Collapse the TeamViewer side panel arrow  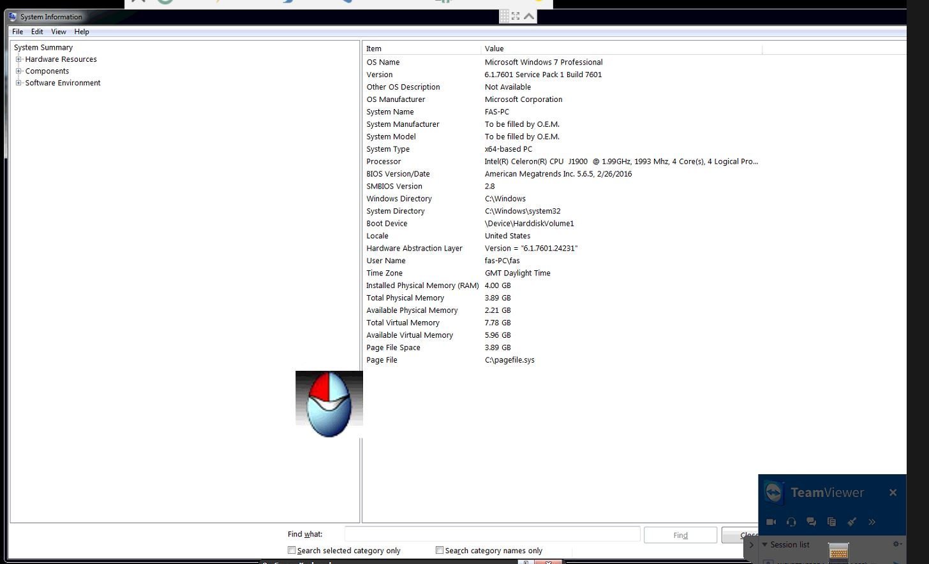(x=751, y=545)
